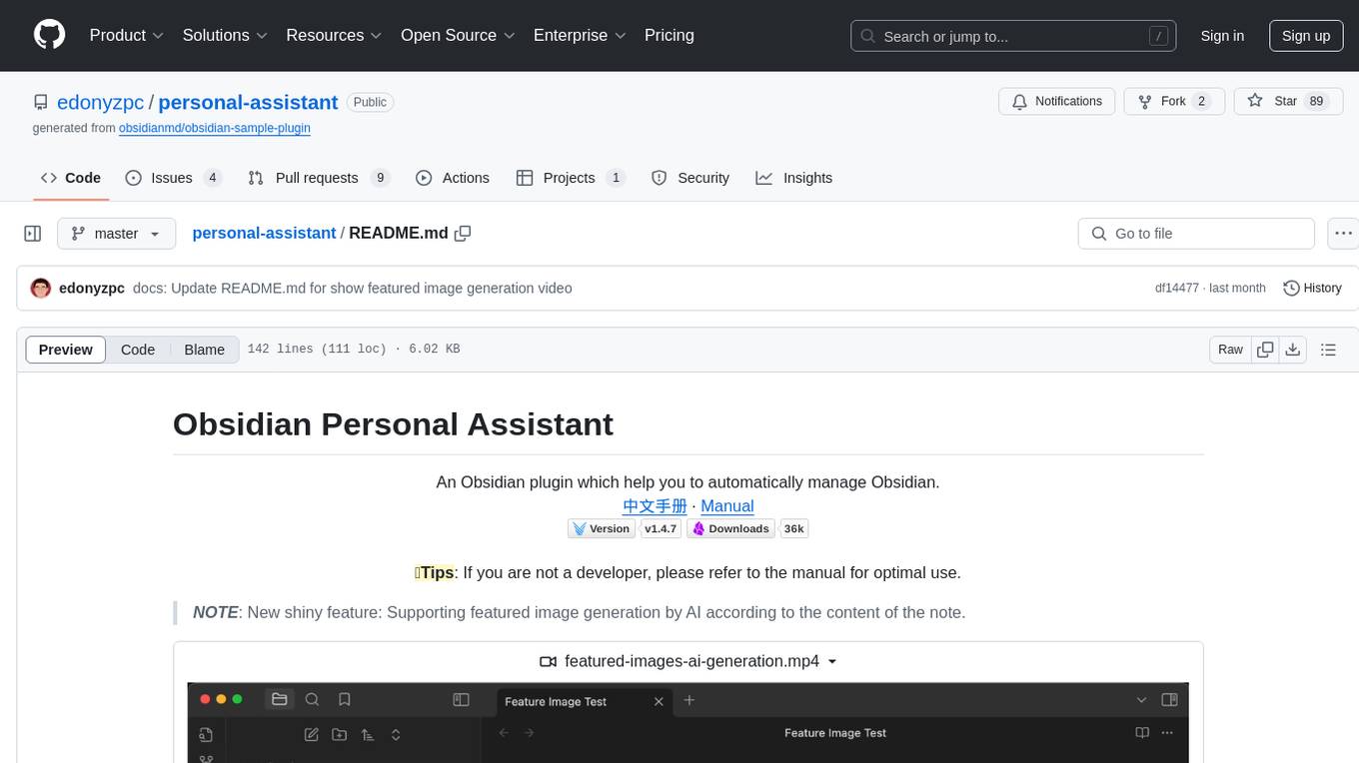This screenshot has height=763, width=1359.
Task: Copy the README.md file path
Action: [463, 233]
